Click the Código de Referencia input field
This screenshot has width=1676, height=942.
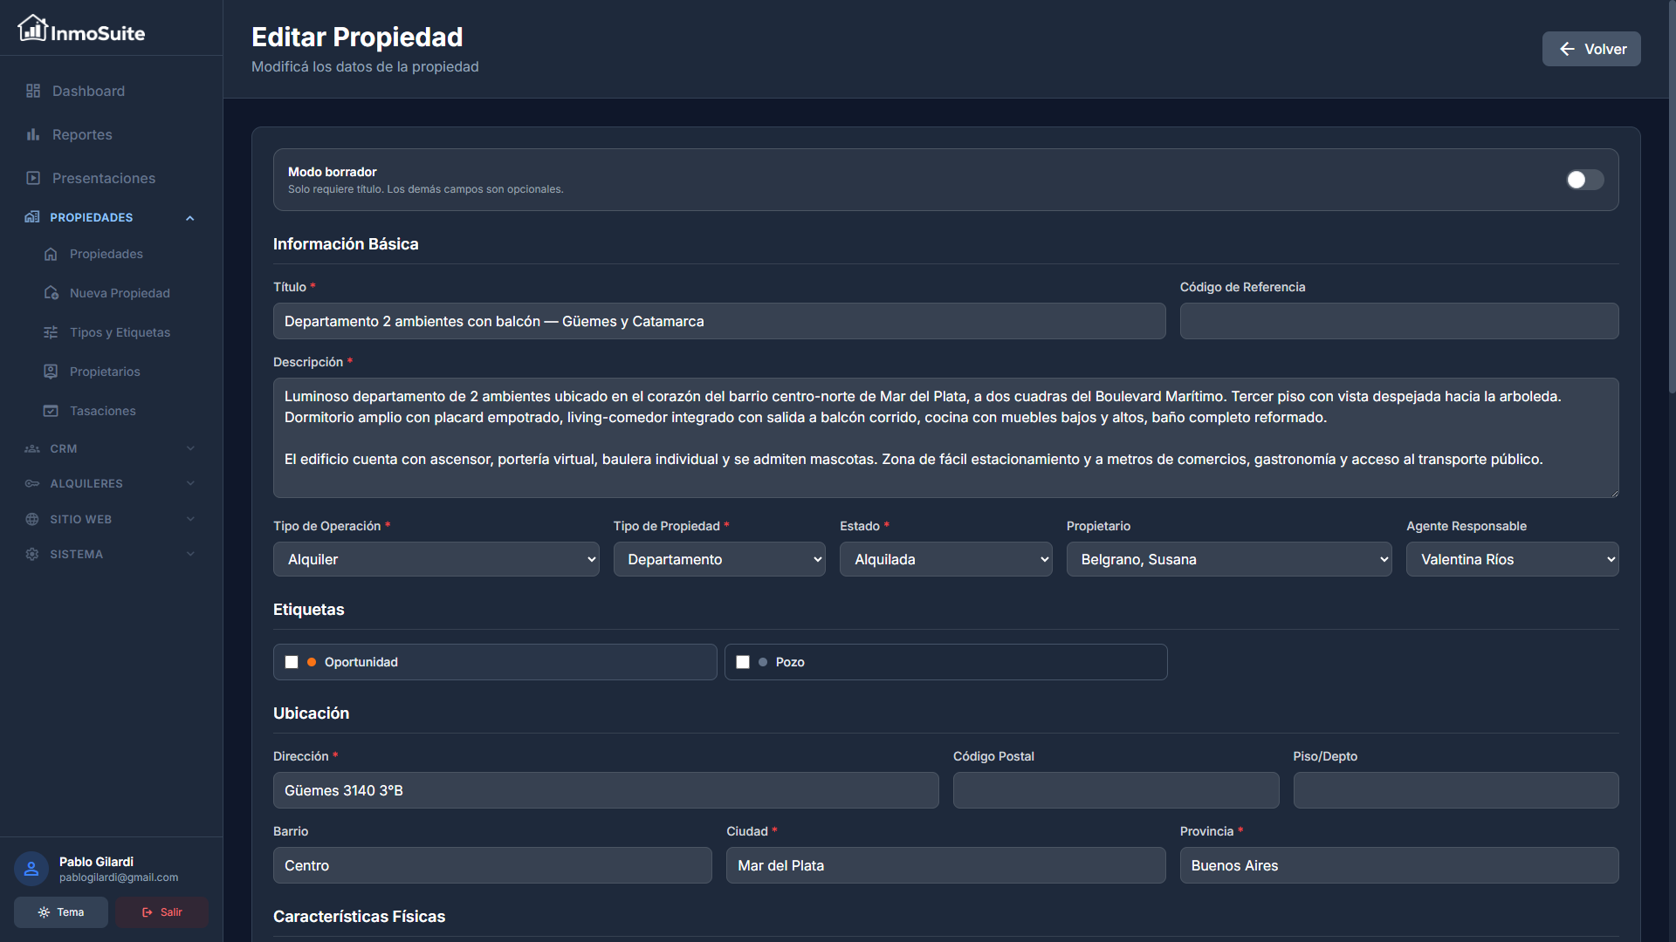(1398, 321)
